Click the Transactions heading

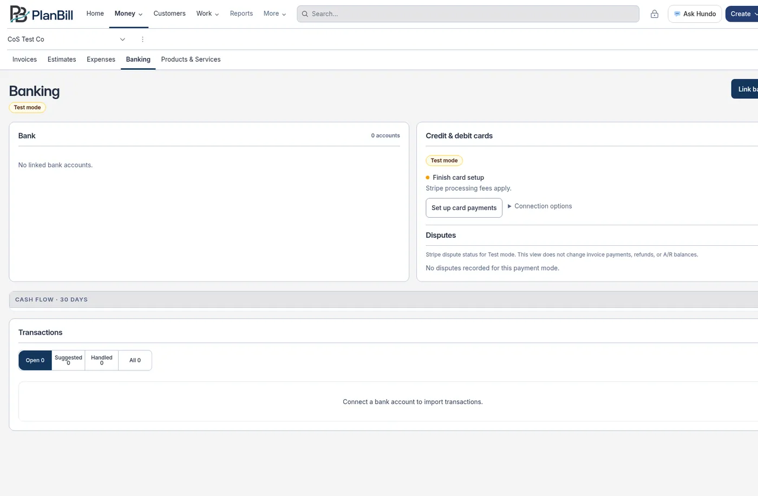pos(41,332)
